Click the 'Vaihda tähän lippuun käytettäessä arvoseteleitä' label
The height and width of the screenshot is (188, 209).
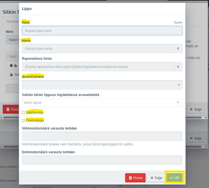(61, 95)
